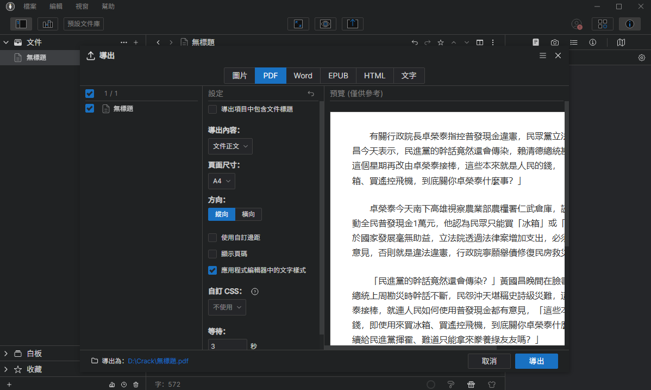Toggle the select-all checkbox beside 1 / 1
Screen dimensions: 651x390
coord(90,94)
